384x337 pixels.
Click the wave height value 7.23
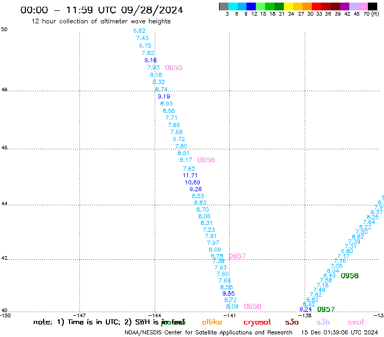click(x=209, y=230)
